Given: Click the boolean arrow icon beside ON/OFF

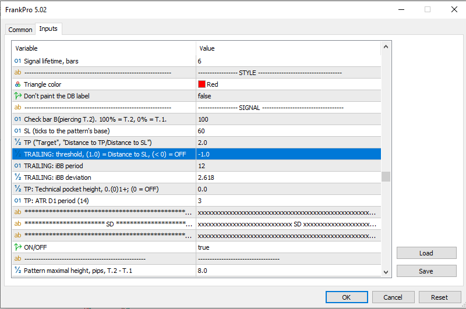Looking at the screenshot, I should point(17,247).
